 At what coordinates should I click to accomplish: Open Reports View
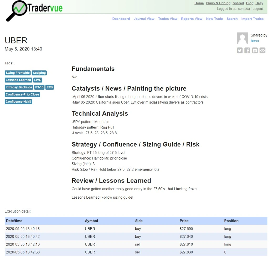coord(192,19)
